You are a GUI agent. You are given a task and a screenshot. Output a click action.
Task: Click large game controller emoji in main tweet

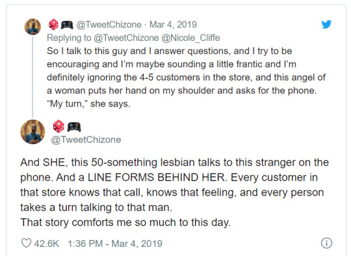[74, 127]
